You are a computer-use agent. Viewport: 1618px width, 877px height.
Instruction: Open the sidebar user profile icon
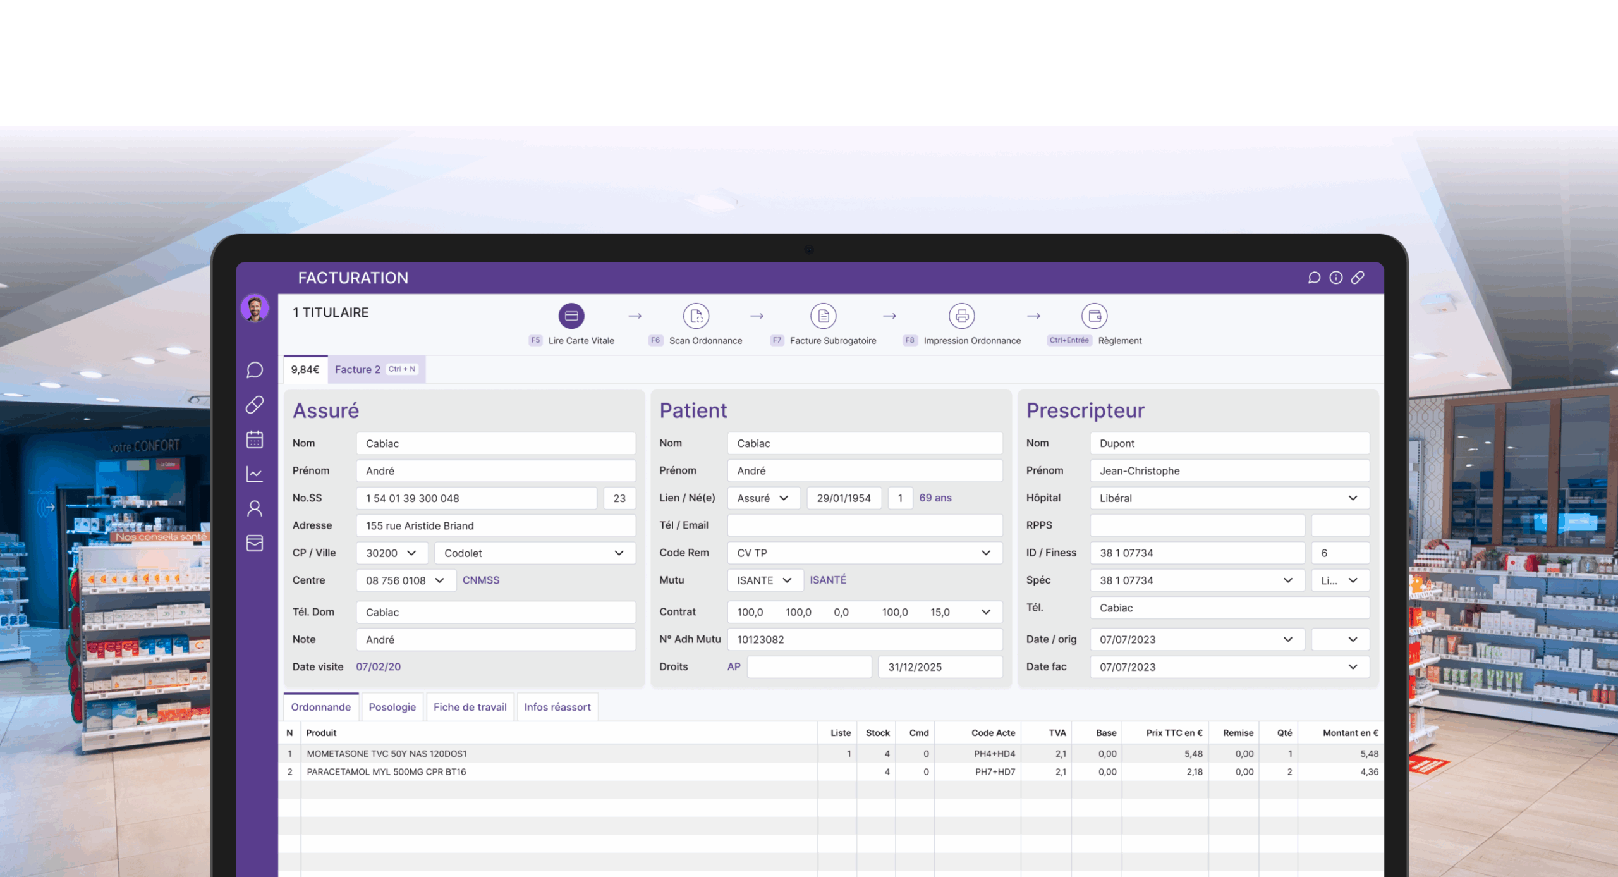pyautogui.click(x=255, y=509)
